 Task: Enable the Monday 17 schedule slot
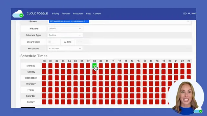[x=151, y=66]
